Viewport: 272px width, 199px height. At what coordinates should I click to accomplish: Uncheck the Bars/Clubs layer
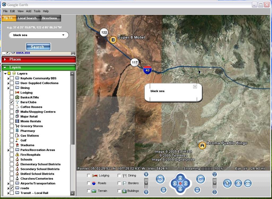(x=12, y=102)
